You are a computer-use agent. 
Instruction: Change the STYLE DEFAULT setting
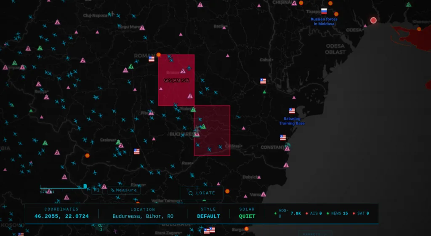[x=208, y=213]
